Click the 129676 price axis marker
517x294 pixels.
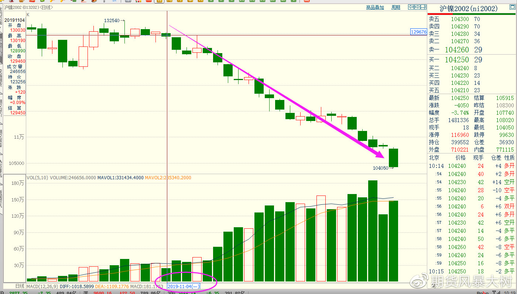coord(418,32)
